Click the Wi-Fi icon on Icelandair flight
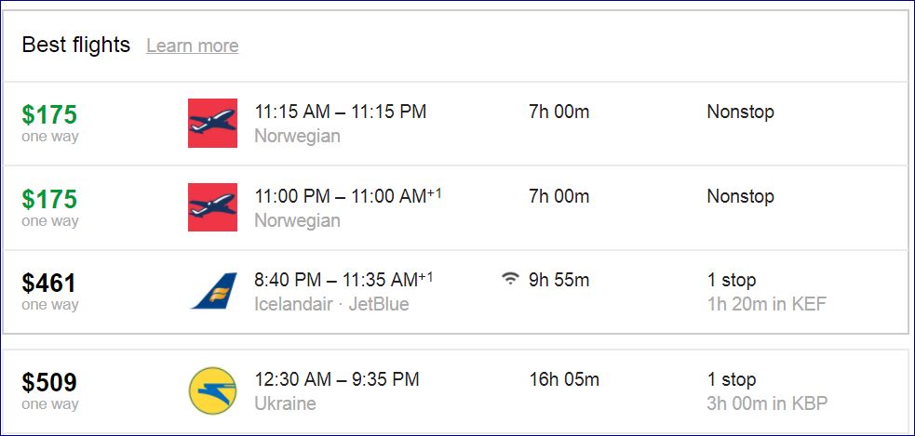Screen dimensions: 915x436 tap(509, 280)
